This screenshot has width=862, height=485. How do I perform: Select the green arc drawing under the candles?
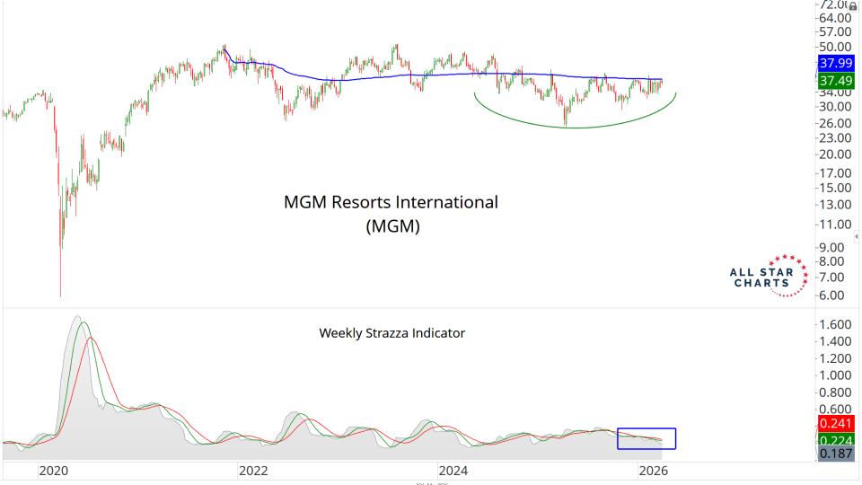[575, 128]
